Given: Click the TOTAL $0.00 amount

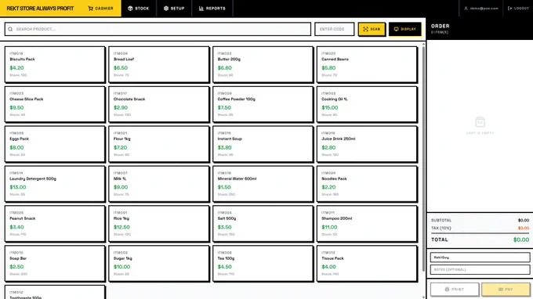Looking at the screenshot, I should pos(521,240).
